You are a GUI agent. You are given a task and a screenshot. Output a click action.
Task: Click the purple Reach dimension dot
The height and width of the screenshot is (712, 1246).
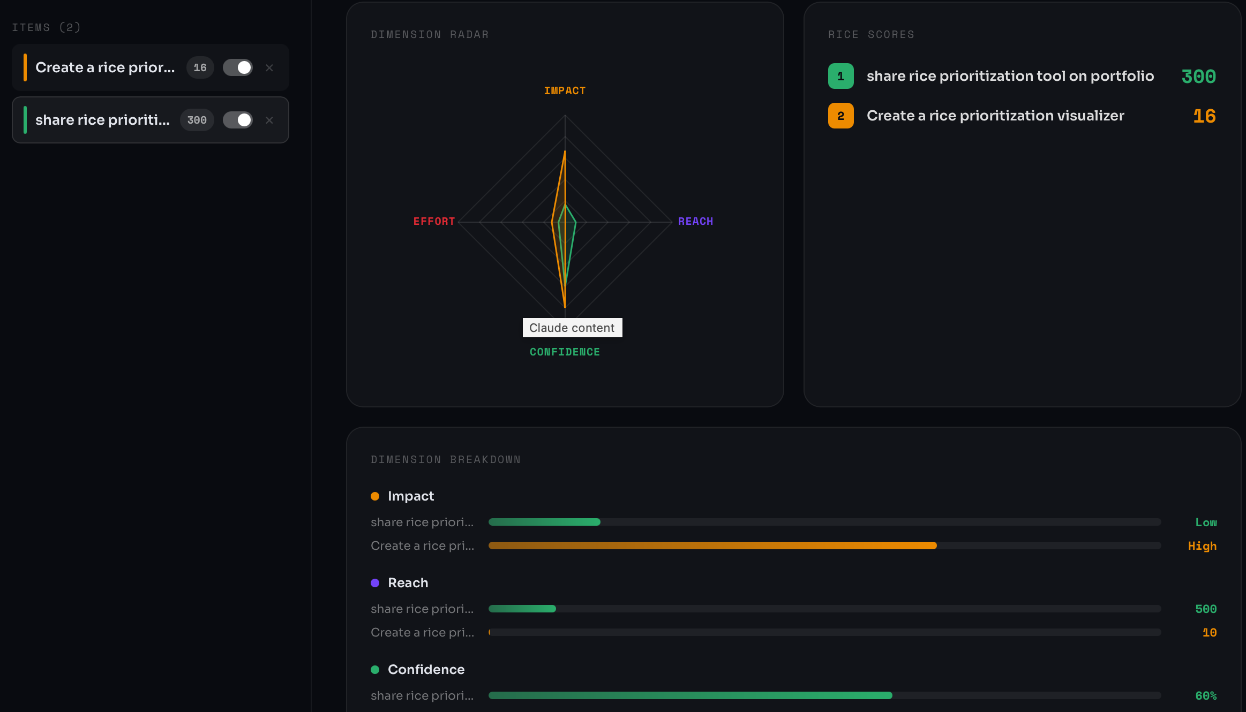375,583
